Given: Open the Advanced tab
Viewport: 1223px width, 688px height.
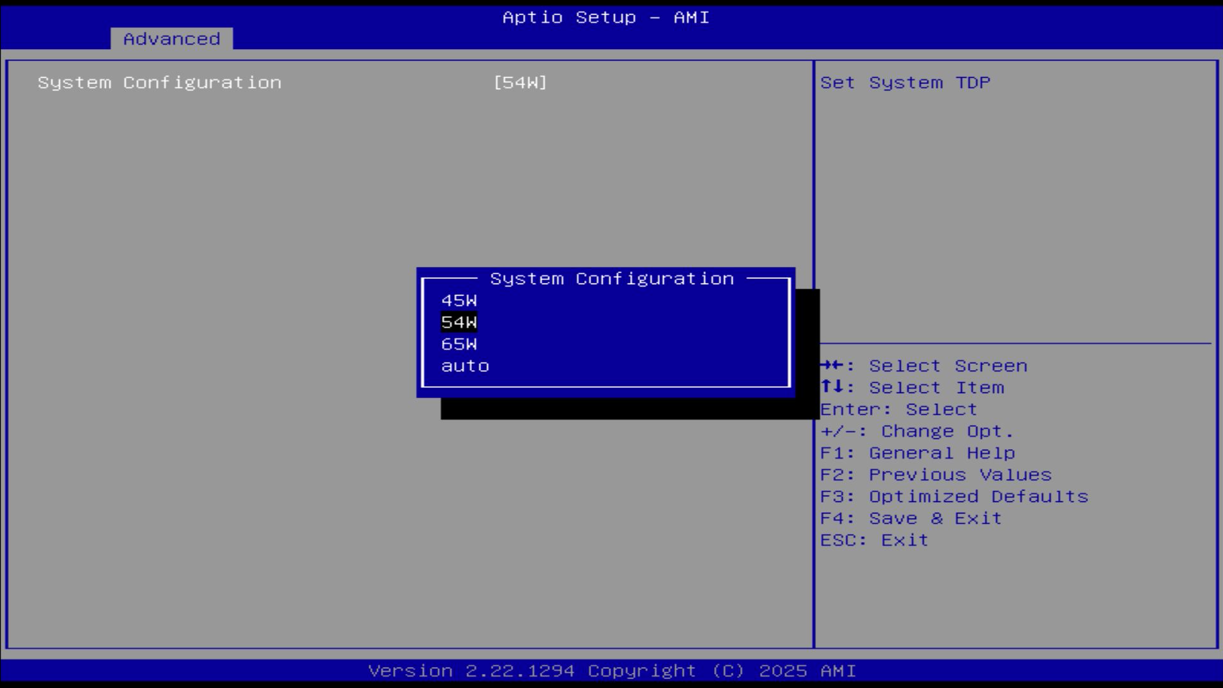Looking at the screenshot, I should pos(171,39).
